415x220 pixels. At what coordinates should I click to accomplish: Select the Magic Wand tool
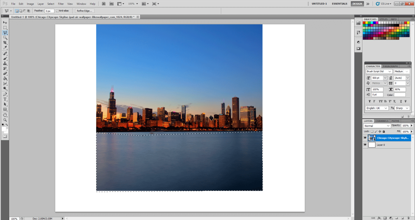click(5, 38)
